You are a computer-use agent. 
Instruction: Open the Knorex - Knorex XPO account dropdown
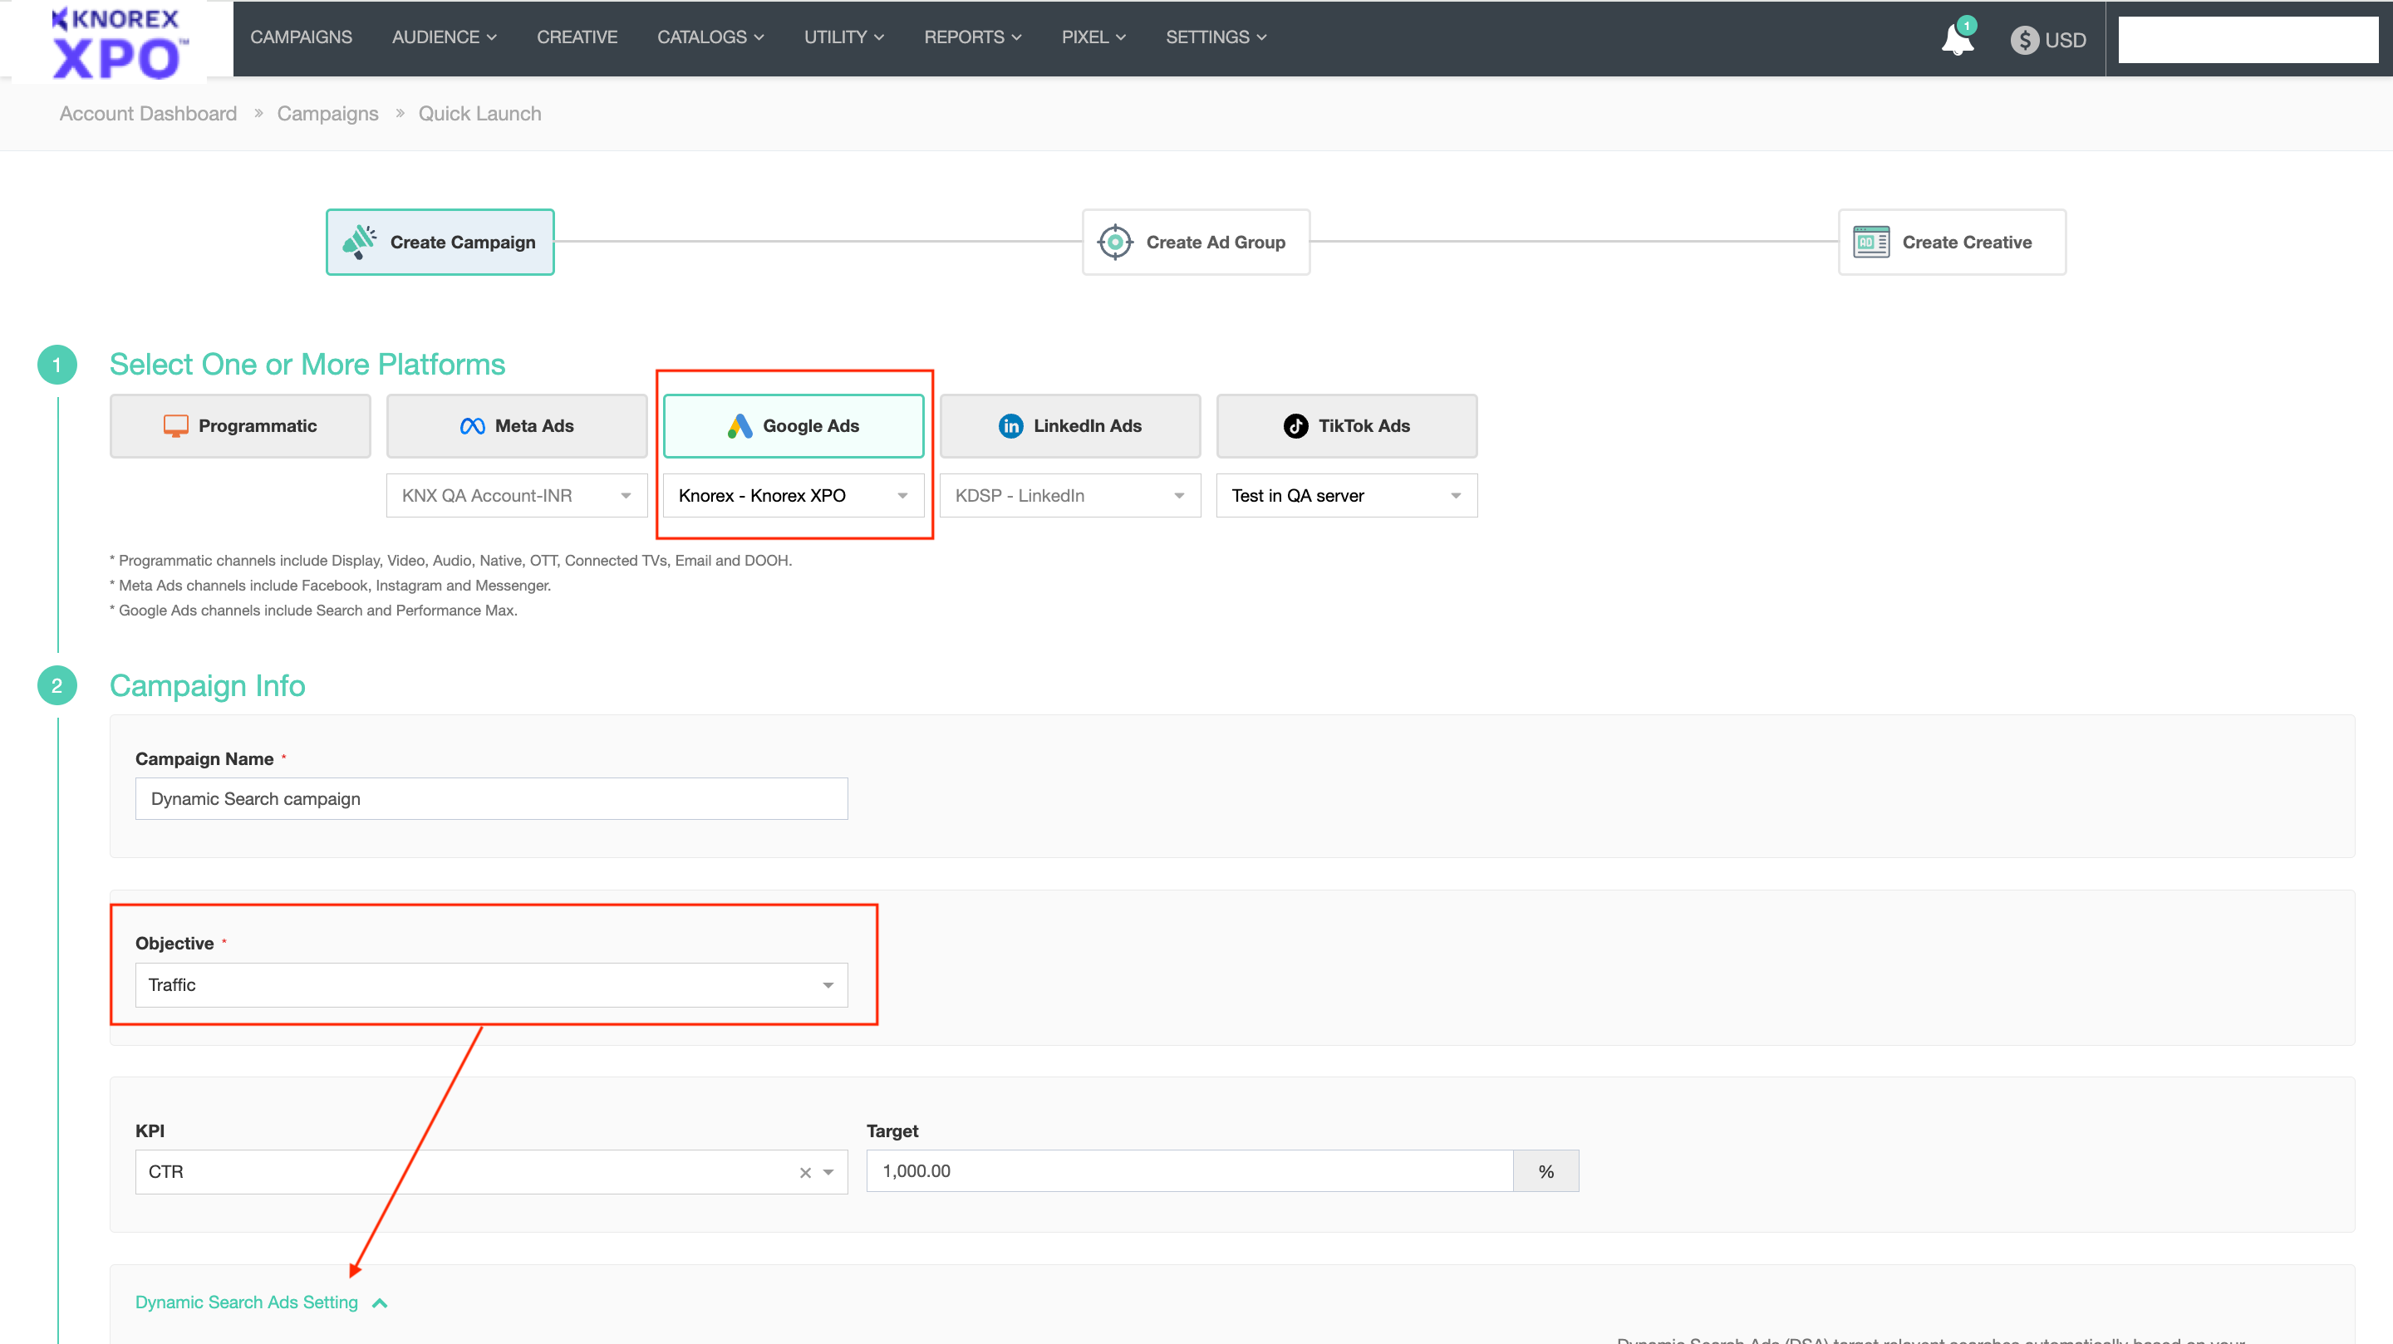(794, 495)
